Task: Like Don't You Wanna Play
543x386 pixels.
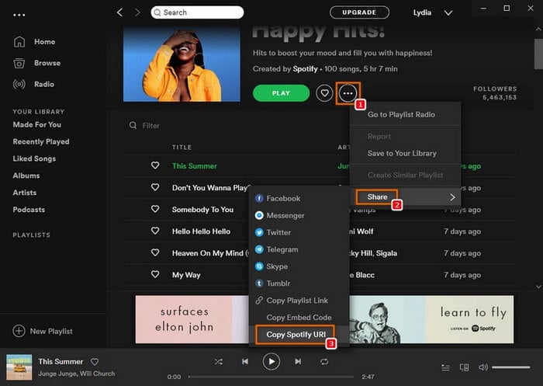Action: point(155,187)
